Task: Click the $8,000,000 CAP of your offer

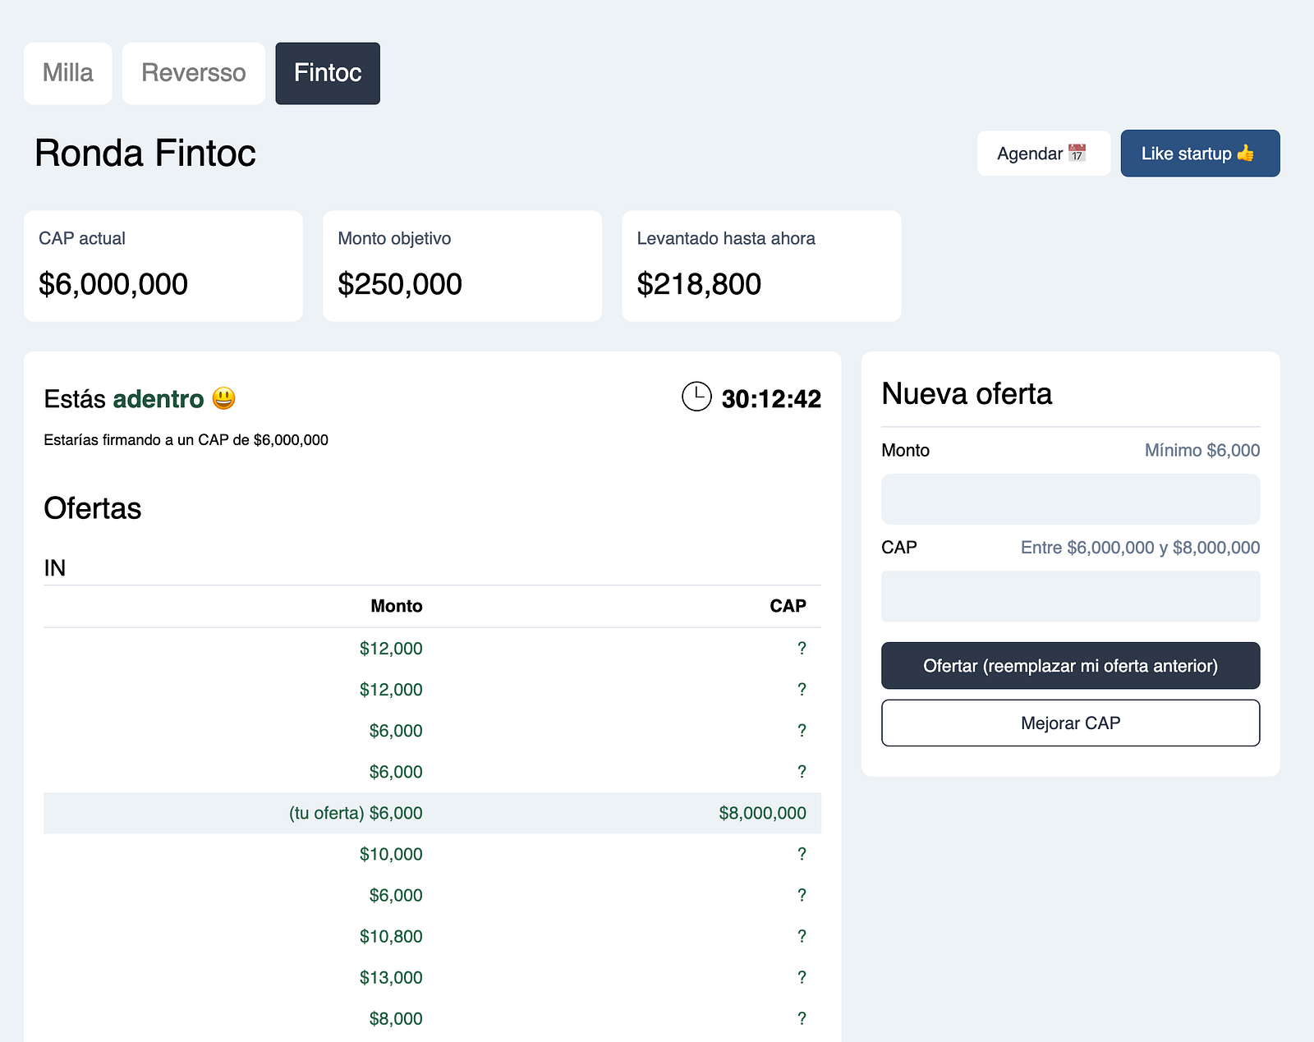Action: (763, 813)
